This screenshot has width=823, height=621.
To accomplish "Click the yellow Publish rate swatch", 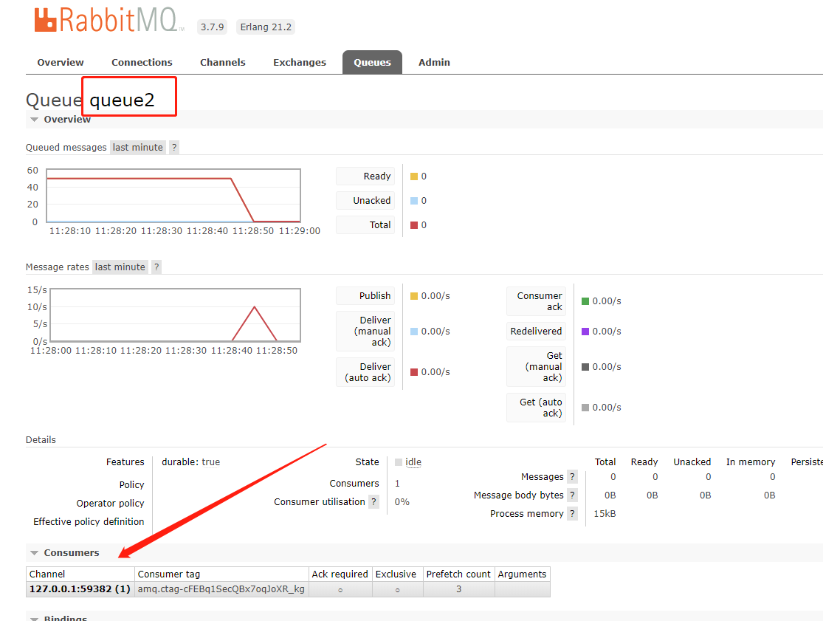I will pyautogui.click(x=414, y=296).
